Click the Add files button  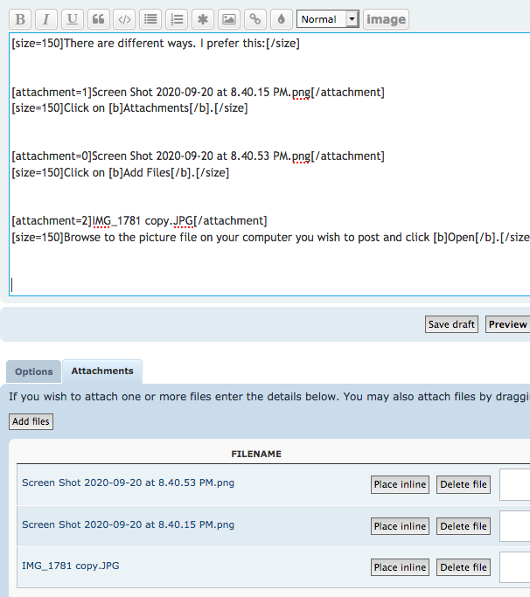pyautogui.click(x=31, y=421)
